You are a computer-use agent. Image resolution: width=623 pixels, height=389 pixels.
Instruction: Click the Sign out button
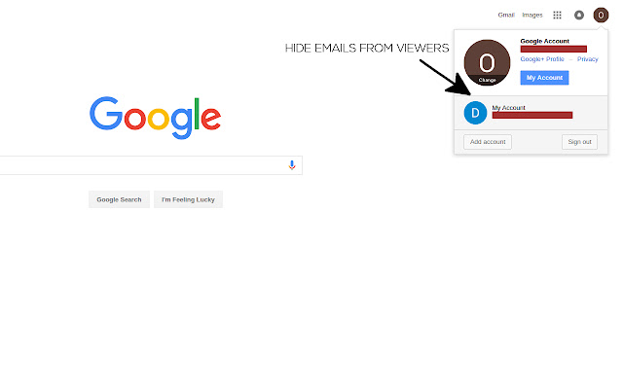579,142
